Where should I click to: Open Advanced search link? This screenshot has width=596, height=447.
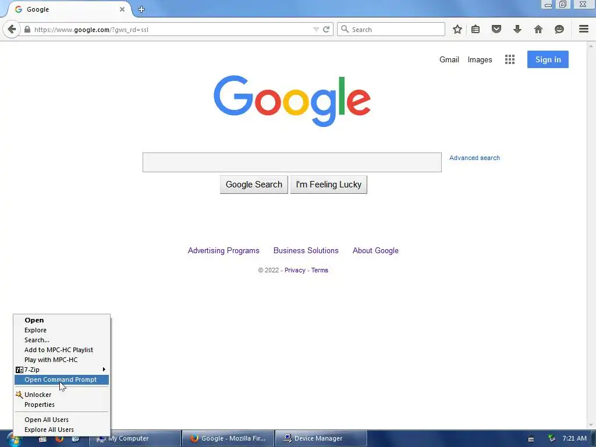474,158
